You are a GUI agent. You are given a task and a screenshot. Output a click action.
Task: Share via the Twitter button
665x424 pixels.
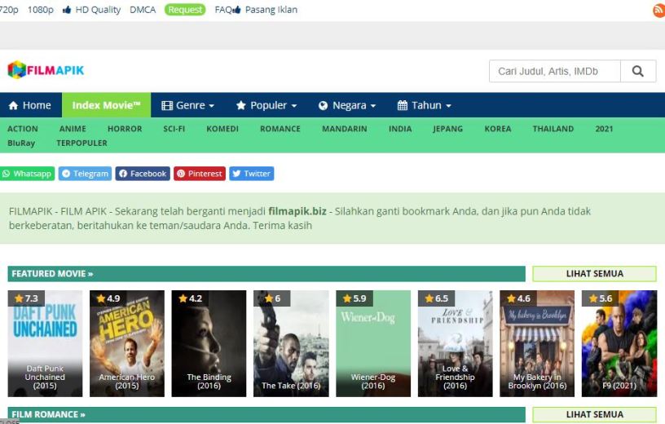(252, 174)
